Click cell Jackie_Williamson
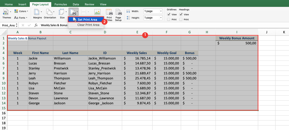The width and height of the screenshot is (289, 130). click(105, 59)
